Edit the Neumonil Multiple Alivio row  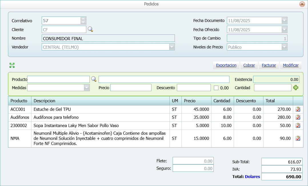tap(298, 138)
